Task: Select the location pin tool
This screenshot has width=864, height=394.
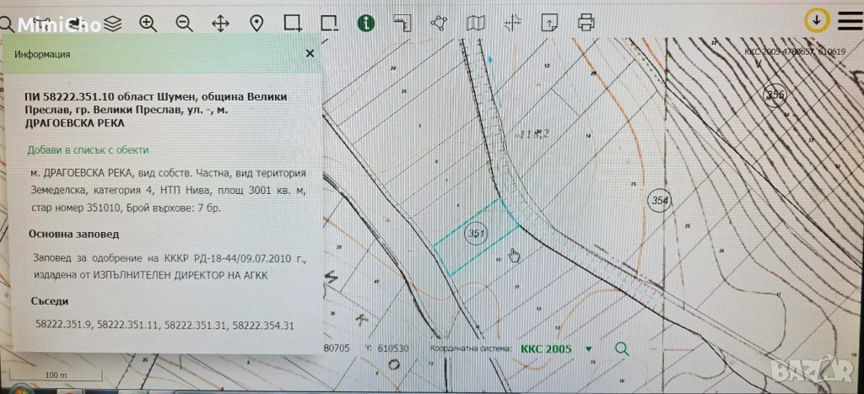Action: point(256,24)
